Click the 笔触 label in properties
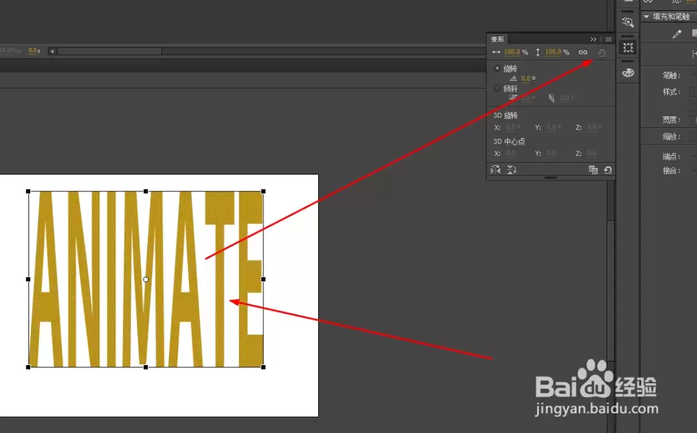This screenshot has height=433, width=697. pyautogui.click(x=671, y=75)
